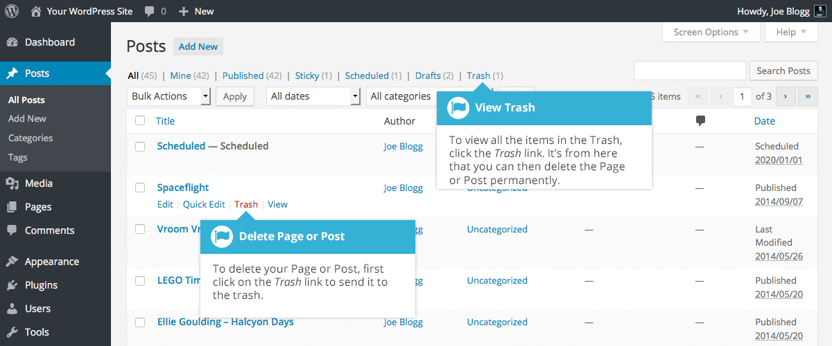832x346 pixels.
Task: Click the Comments icon in sidebar
Action: (12, 230)
